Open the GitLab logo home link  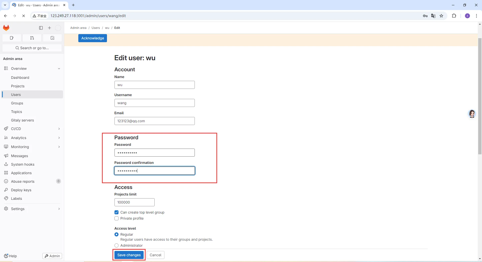[x=6, y=28]
